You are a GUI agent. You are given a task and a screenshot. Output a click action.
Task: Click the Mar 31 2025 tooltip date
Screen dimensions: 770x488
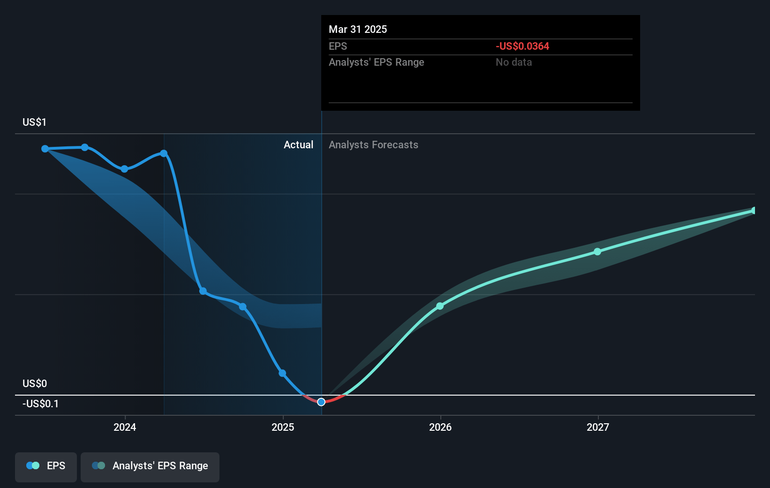[x=358, y=30]
